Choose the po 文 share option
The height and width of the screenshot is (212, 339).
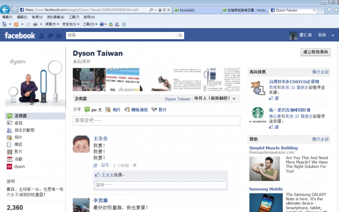pos(93,110)
